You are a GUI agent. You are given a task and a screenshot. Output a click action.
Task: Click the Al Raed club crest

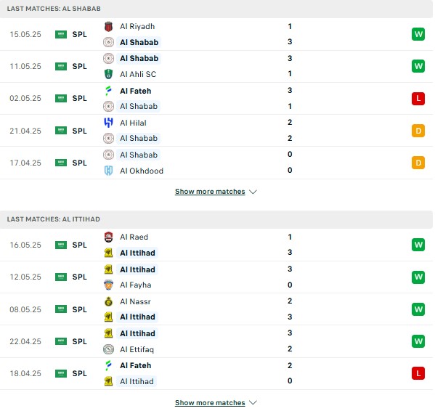108,237
